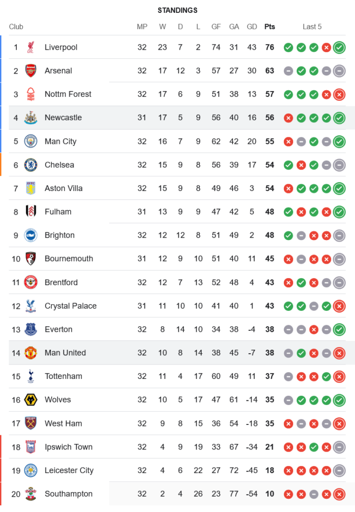Screen dimensions: 355x512
Task: Sort standings by the Pts column header
Action: coord(269,27)
